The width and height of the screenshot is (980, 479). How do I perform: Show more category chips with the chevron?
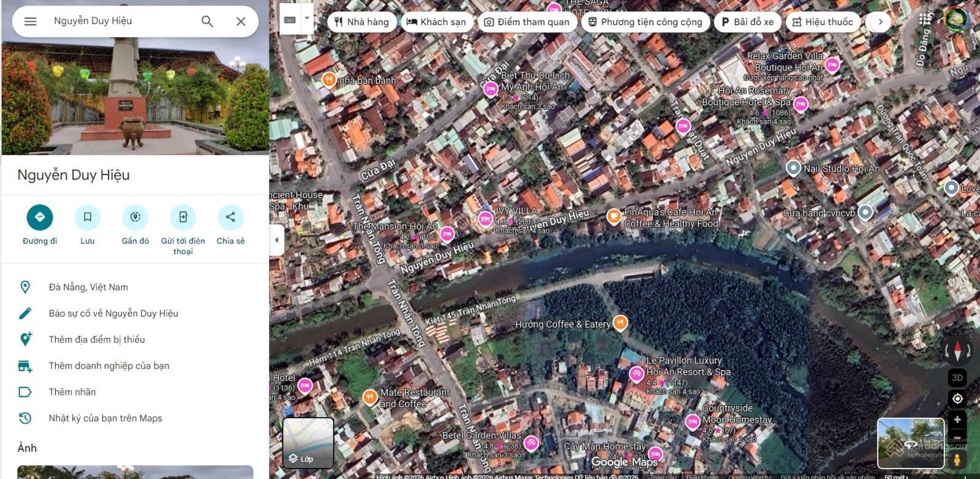(x=880, y=22)
